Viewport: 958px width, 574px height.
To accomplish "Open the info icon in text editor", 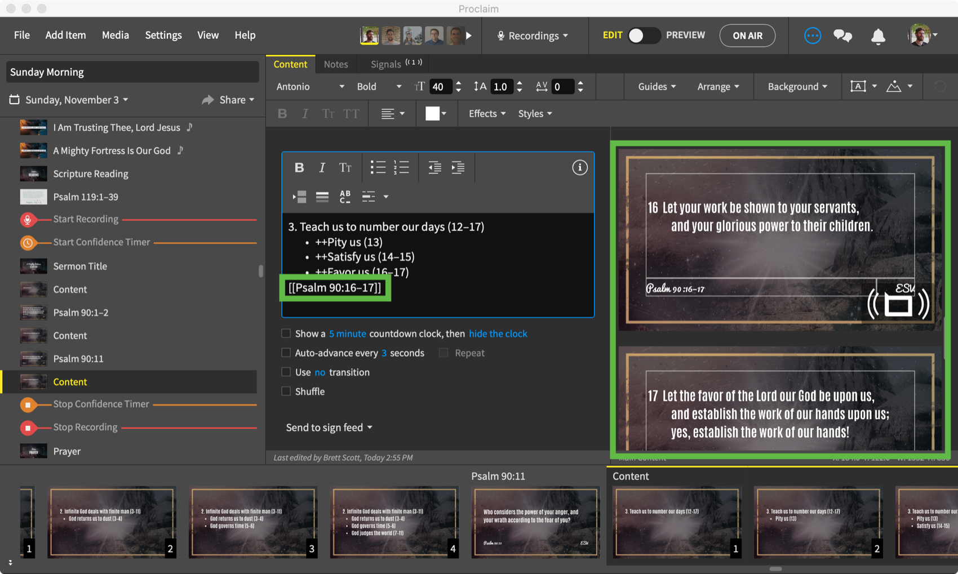I will 580,167.
